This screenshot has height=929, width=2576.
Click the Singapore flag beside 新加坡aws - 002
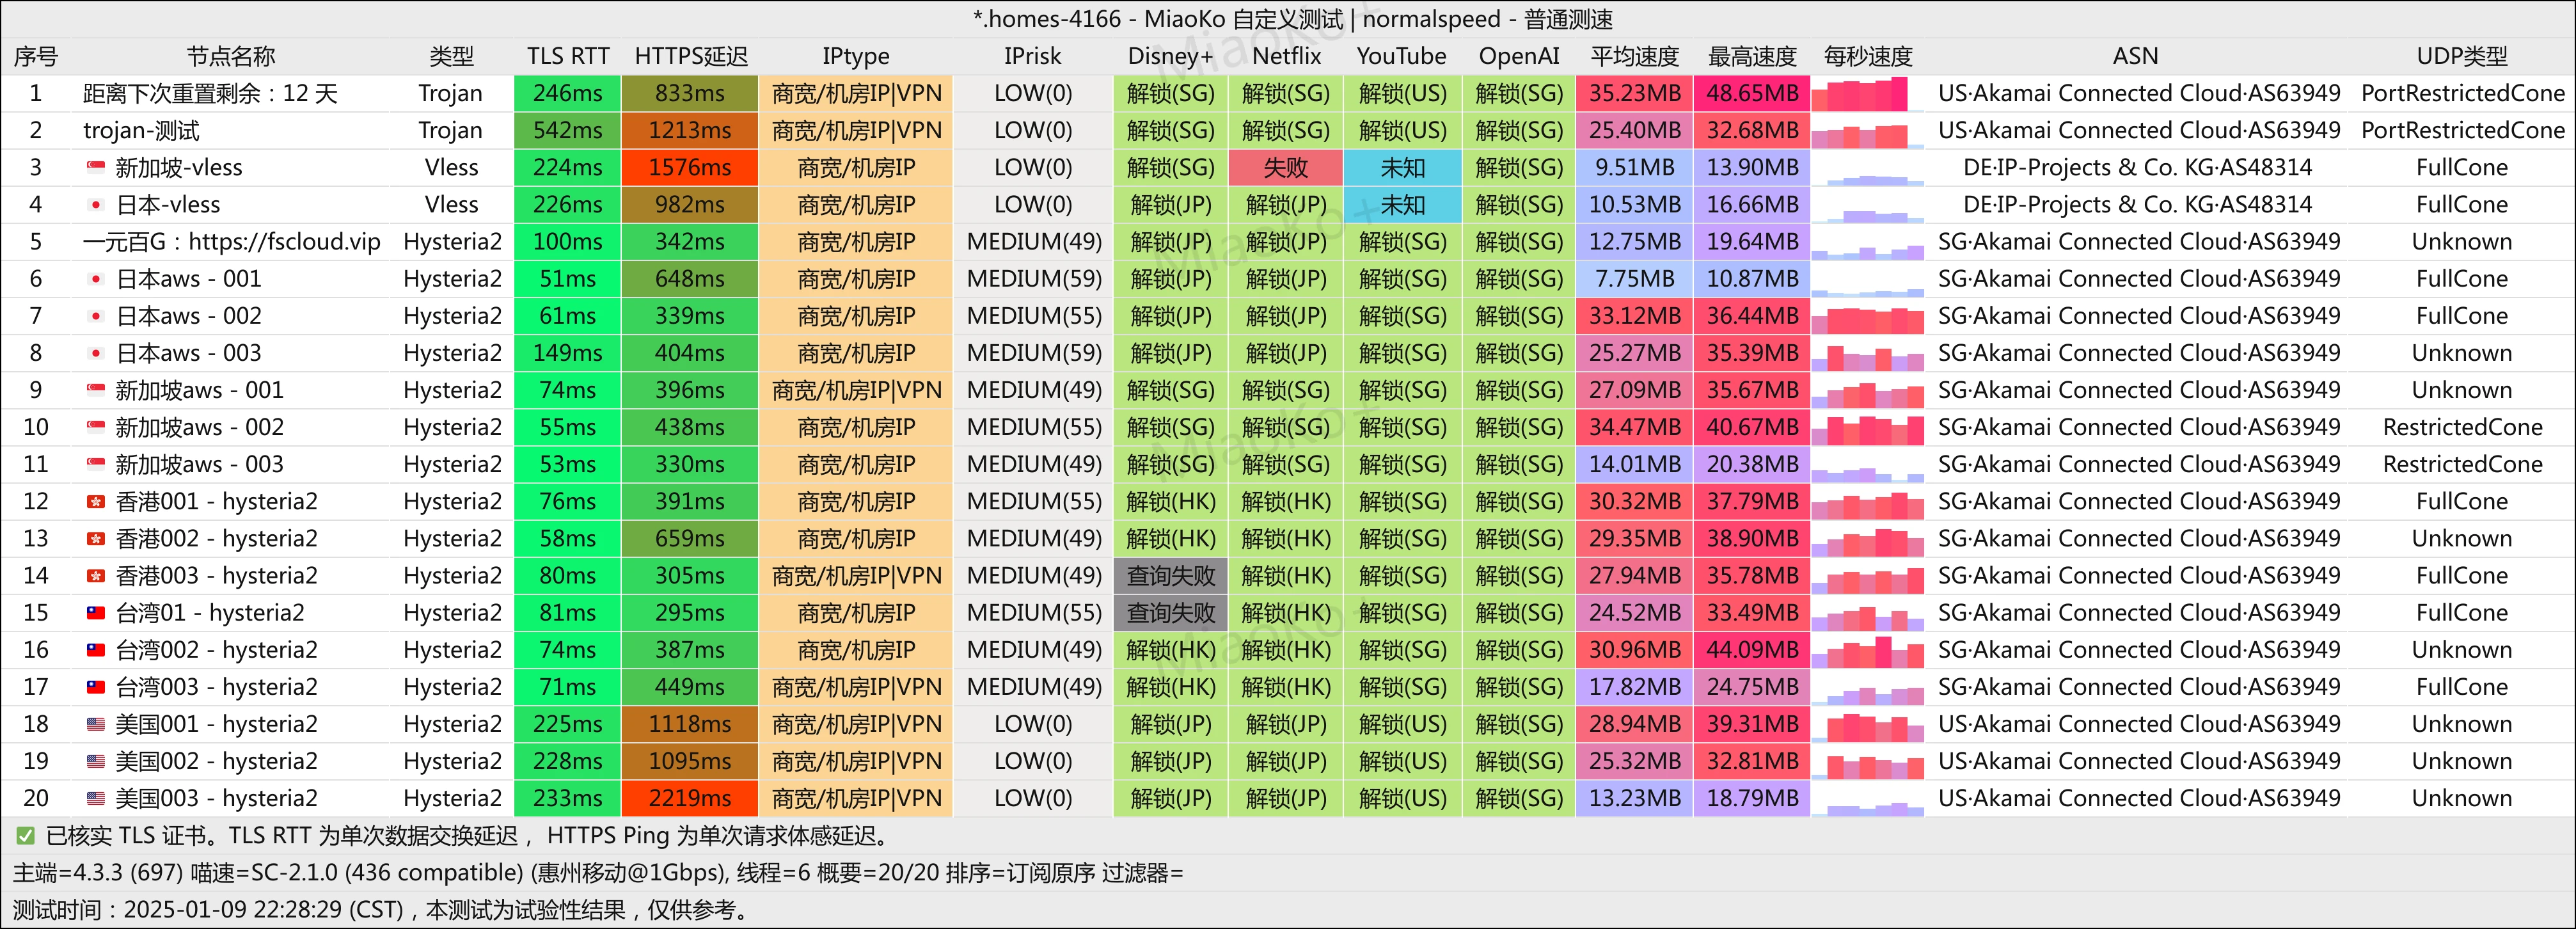96,427
